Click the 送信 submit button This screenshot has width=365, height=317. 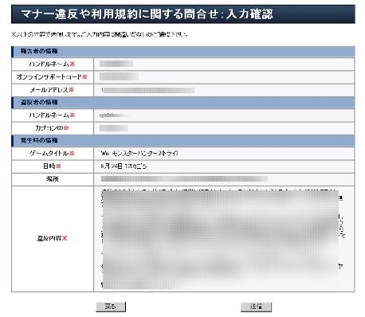pyautogui.click(x=256, y=307)
